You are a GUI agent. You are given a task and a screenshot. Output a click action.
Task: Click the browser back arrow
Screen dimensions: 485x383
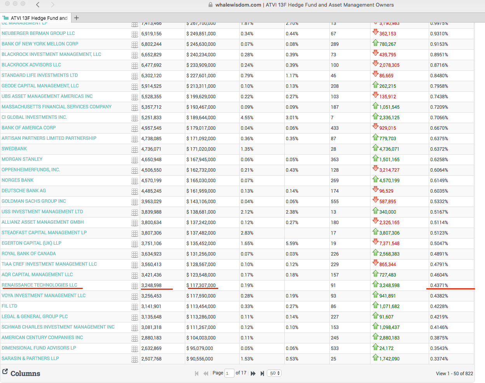click(x=38, y=5)
